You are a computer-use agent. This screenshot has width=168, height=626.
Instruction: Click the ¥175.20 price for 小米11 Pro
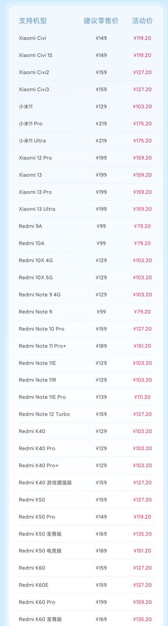point(142,124)
